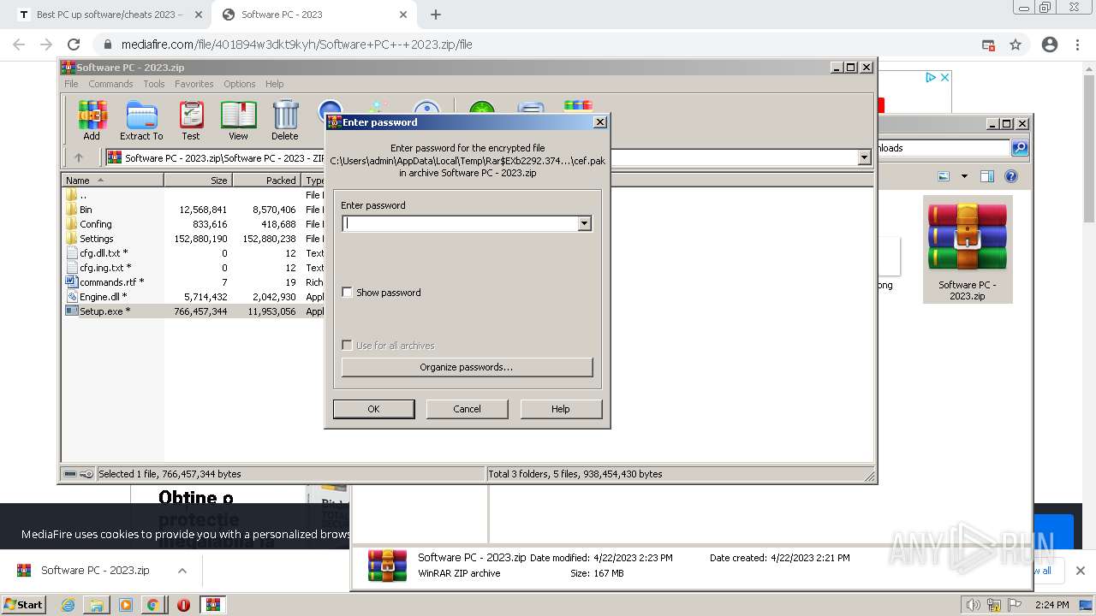Open WinRAR File menu
The height and width of the screenshot is (616, 1096).
71,84
